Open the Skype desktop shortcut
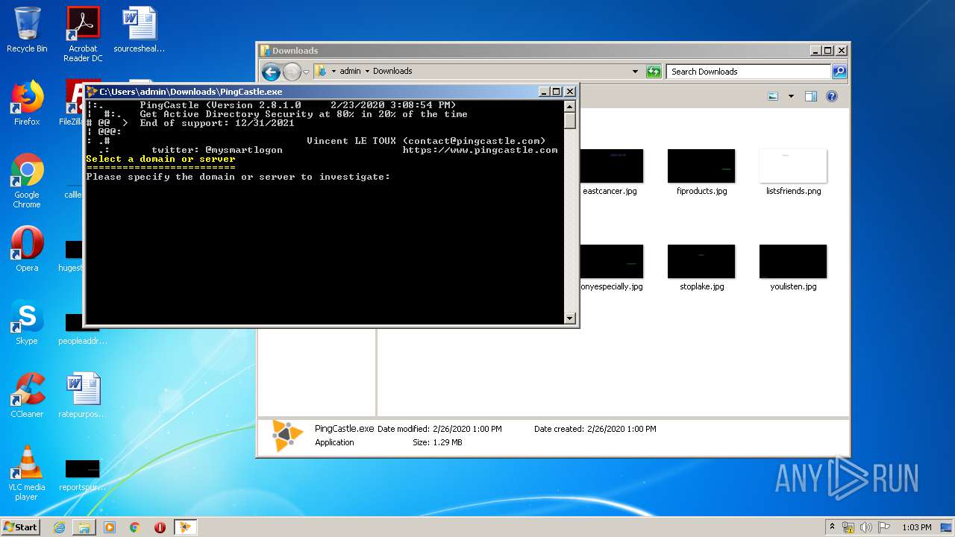The width and height of the screenshot is (955, 537). 27,322
